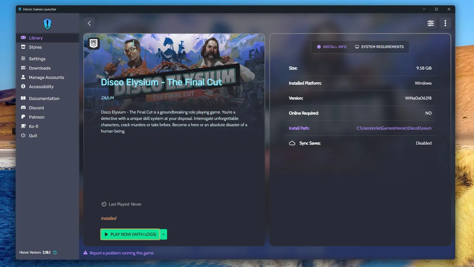Open the Patreon link in sidebar
The image size is (474, 267).
47,117
